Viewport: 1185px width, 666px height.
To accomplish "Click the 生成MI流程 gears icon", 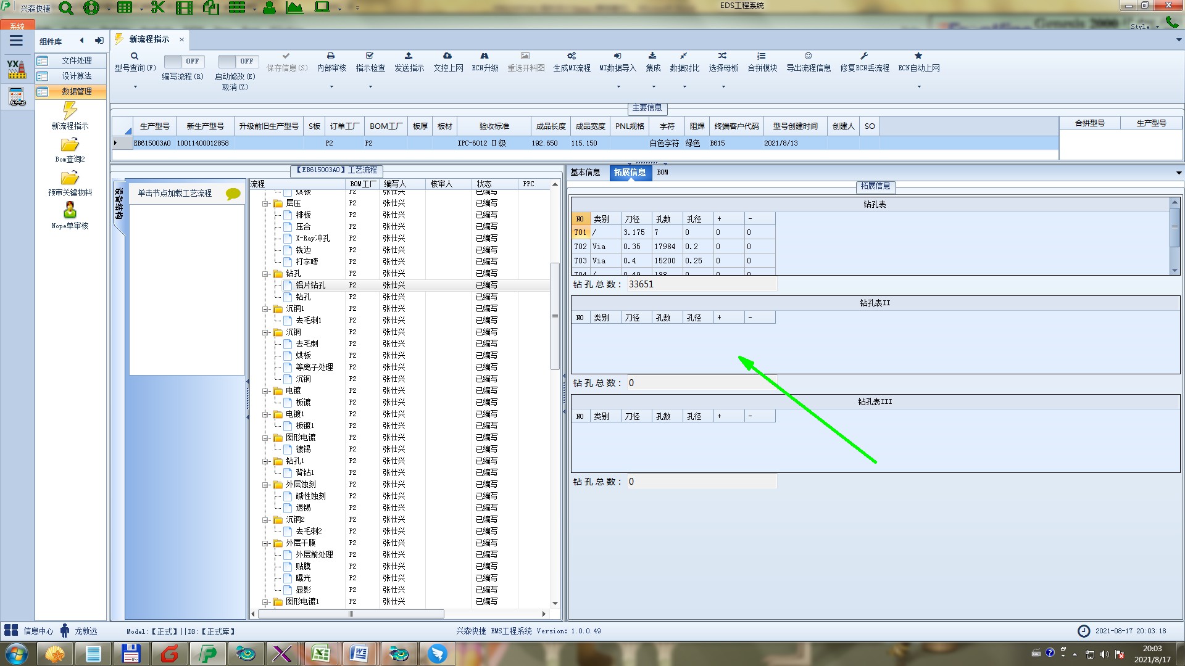I will tap(572, 56).
